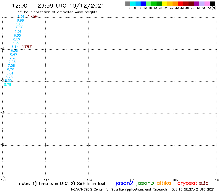
Task: Pick wave height value 6.14
Action: [x=15, y=47]
